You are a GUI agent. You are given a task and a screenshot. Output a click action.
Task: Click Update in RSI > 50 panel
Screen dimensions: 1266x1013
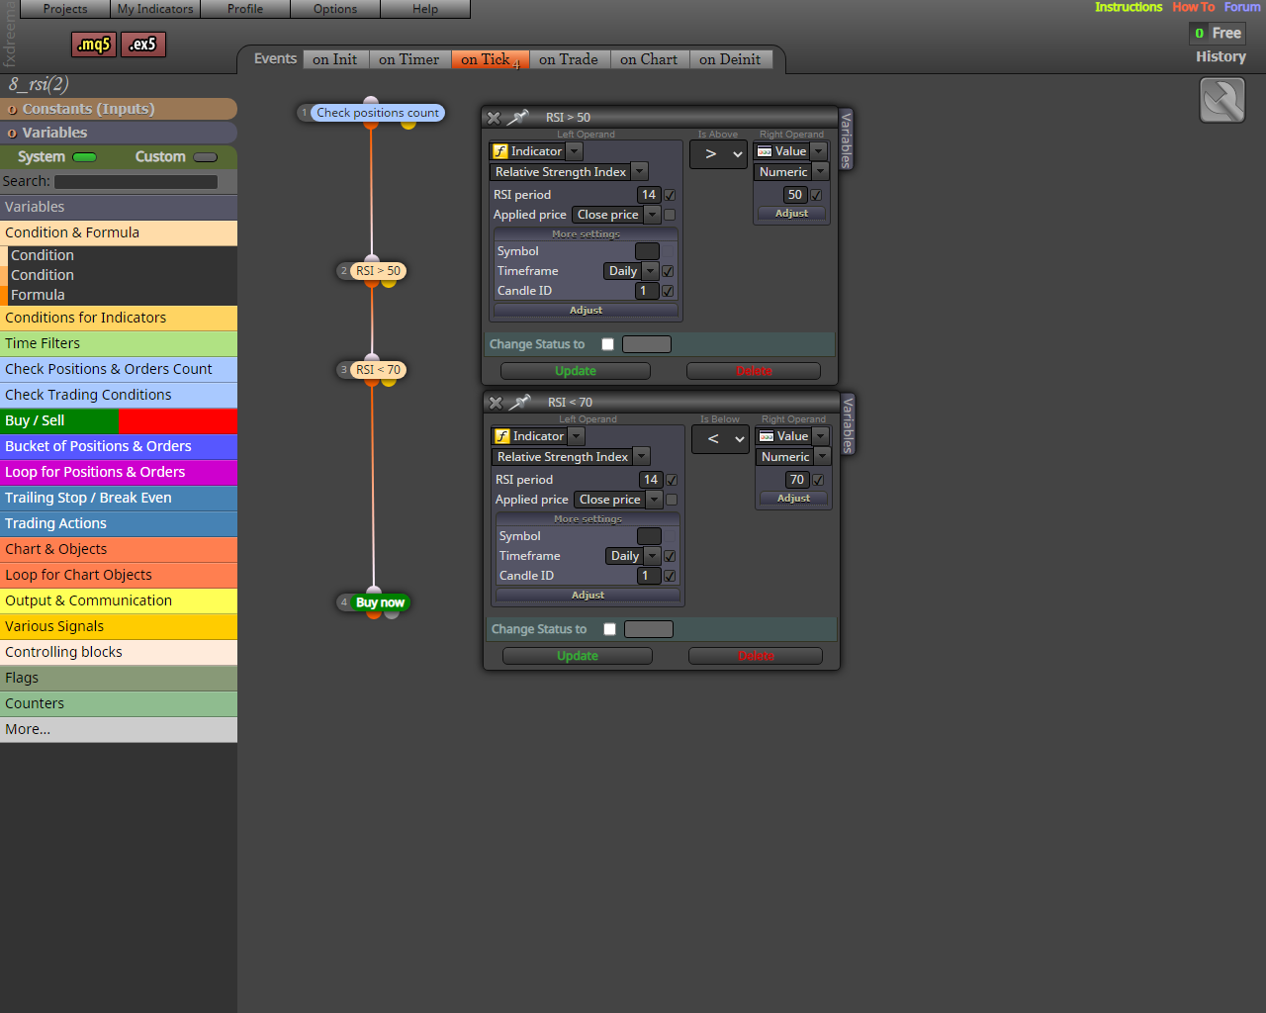[576, 371]
